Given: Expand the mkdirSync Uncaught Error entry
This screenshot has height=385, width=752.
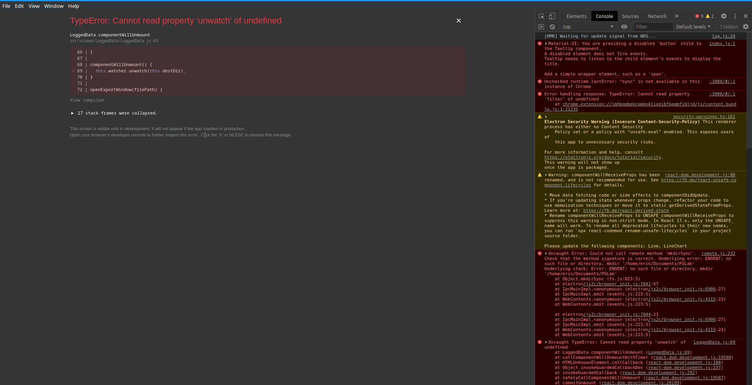Looking at the screenshot, I should (x=546, y=254).
